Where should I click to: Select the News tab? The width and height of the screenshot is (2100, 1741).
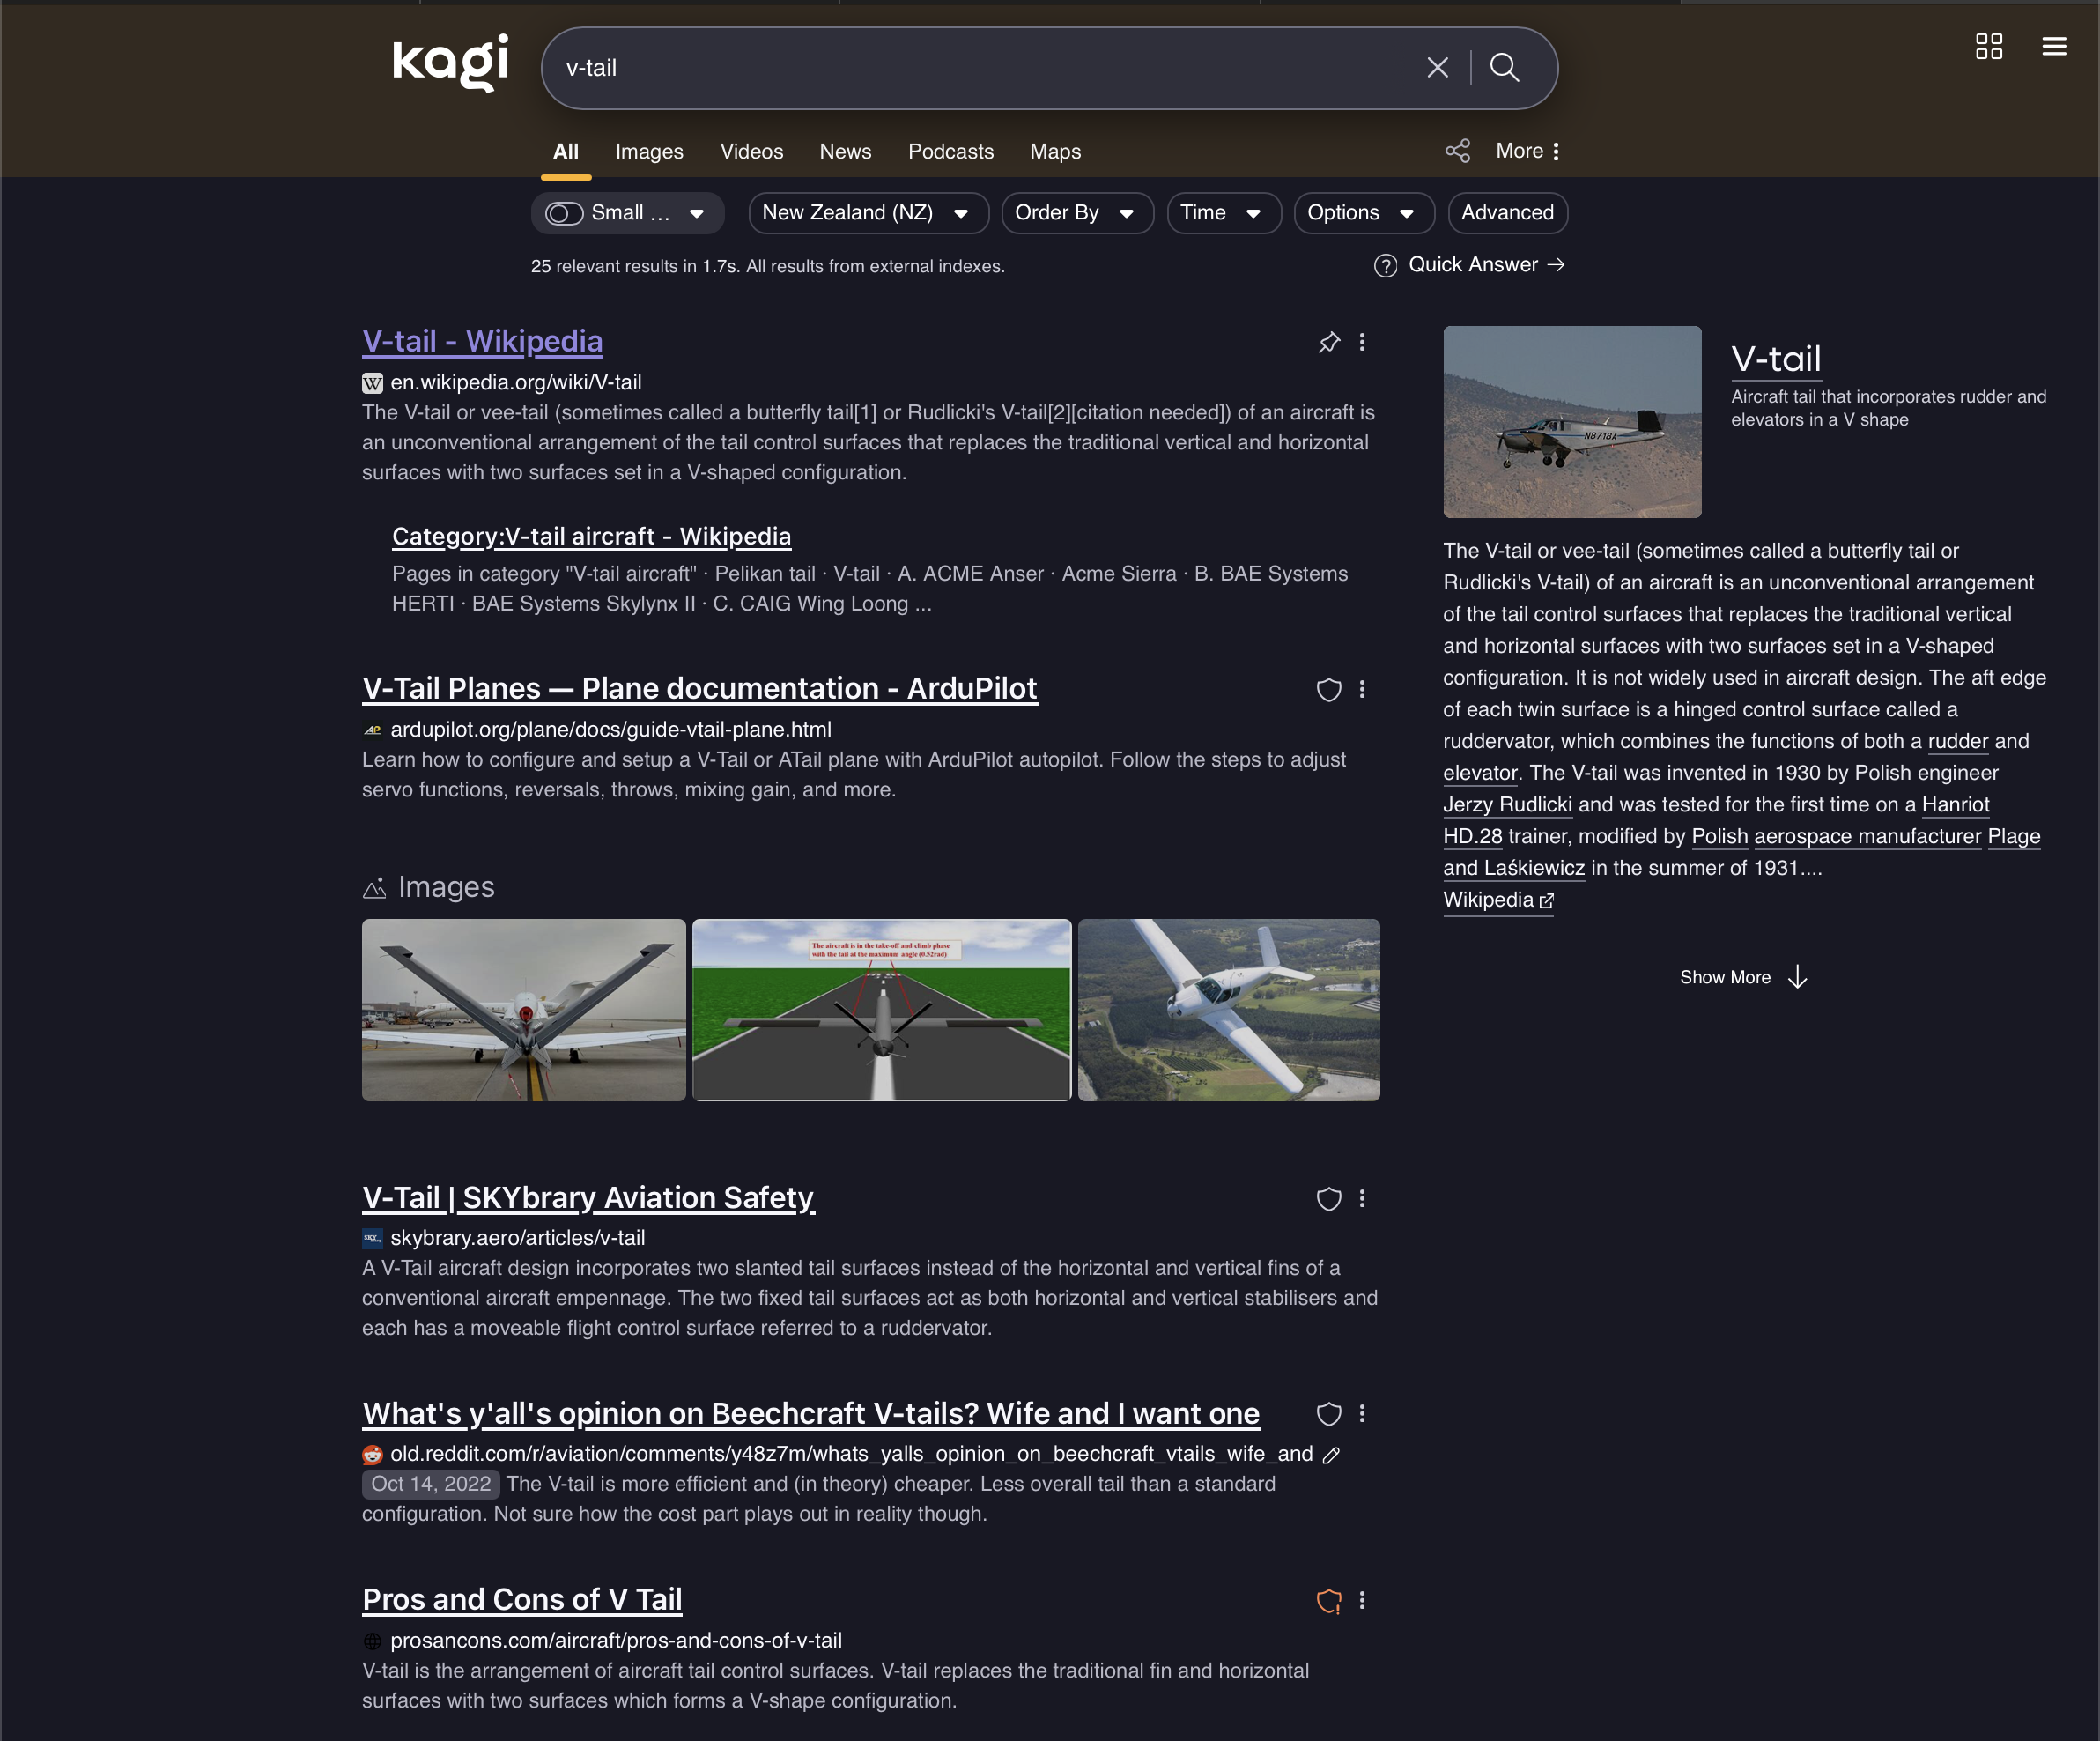(845, 151)
